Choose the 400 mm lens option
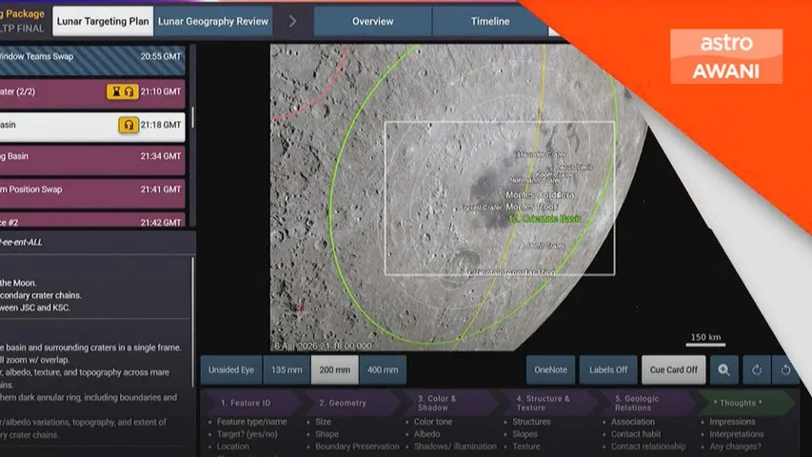This screenshot has width=812, height=457. point(383,369)
